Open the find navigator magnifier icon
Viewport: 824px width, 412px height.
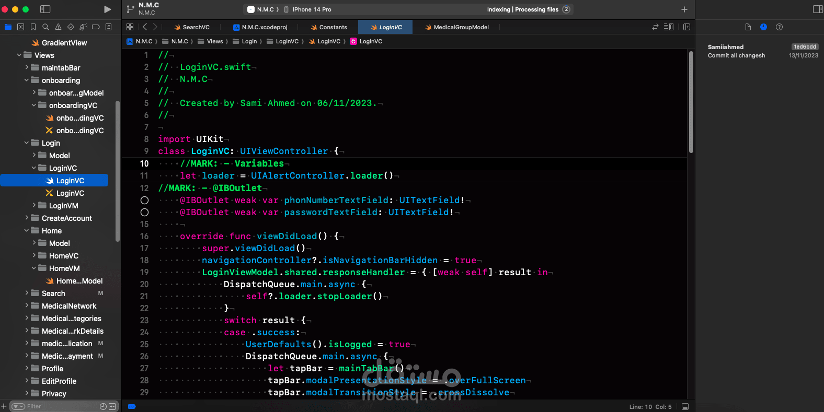coord(45,27)
